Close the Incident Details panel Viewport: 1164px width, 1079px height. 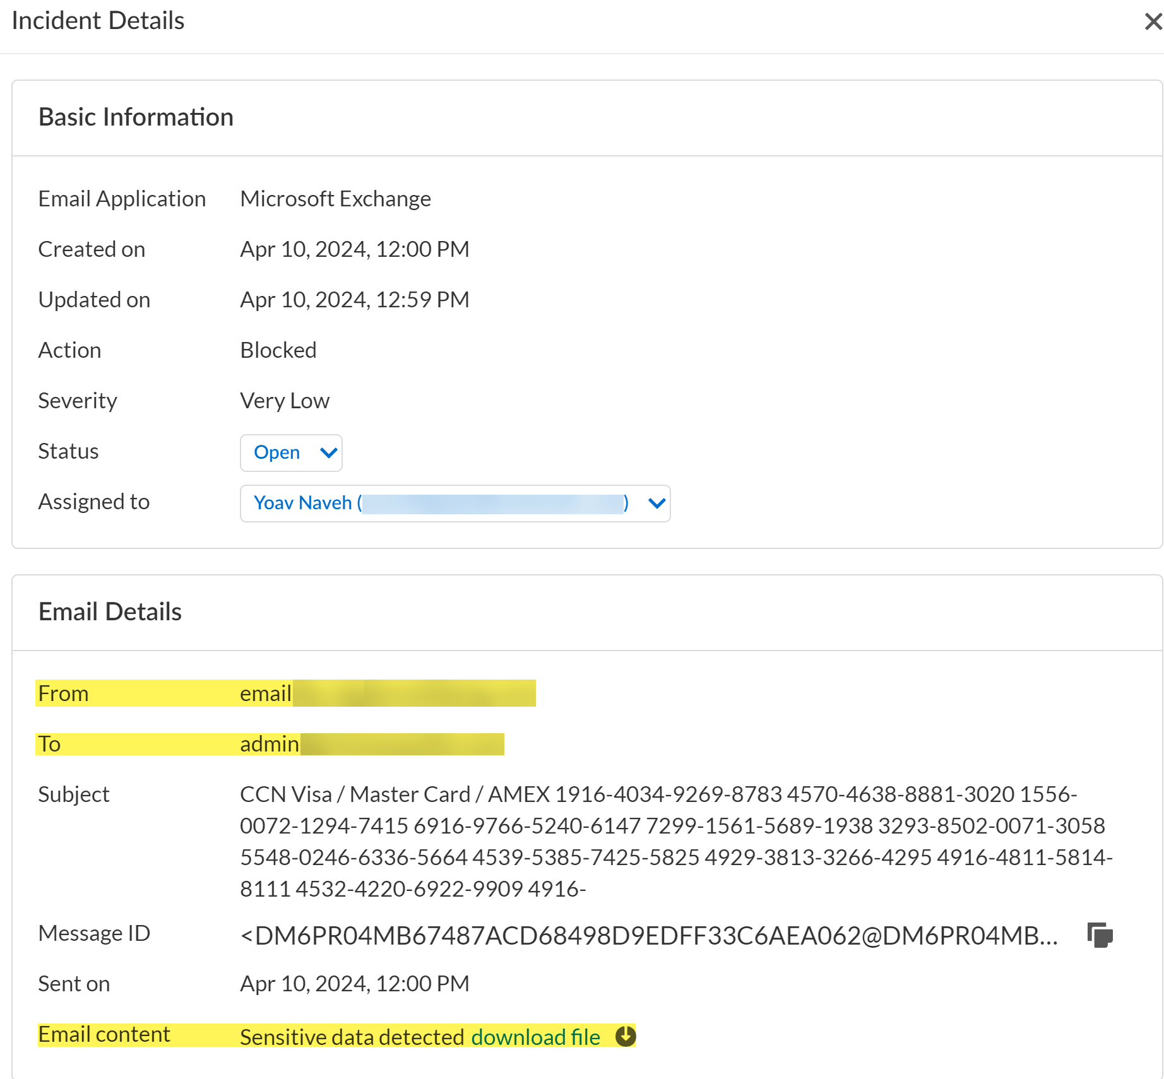click(1153, 21)
